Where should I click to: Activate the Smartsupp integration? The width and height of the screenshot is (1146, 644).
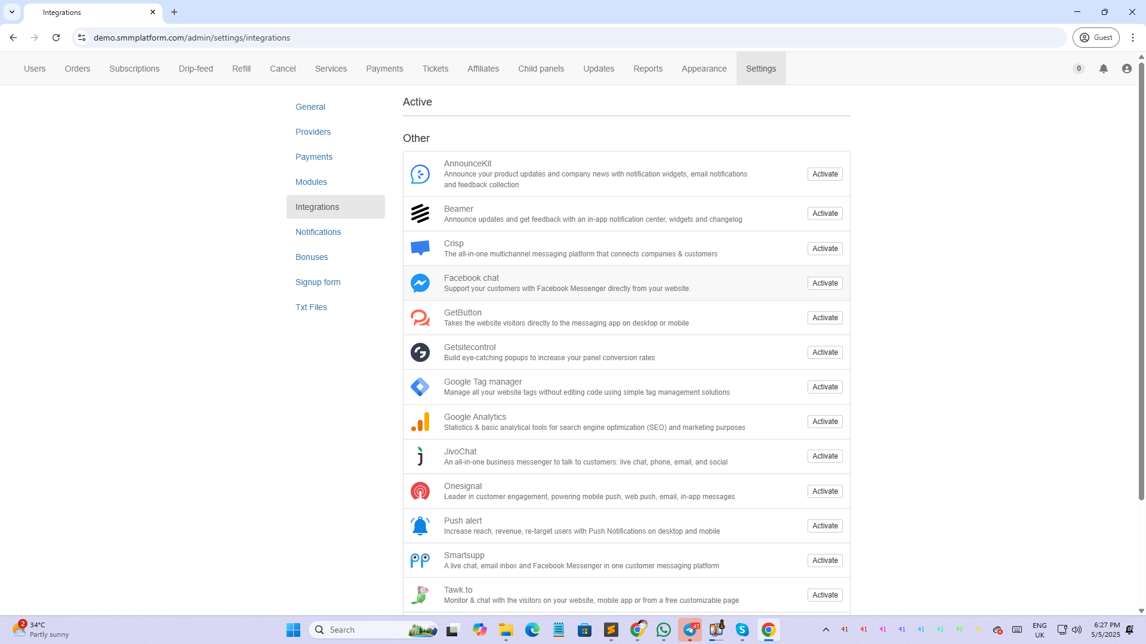click(824, 561)
